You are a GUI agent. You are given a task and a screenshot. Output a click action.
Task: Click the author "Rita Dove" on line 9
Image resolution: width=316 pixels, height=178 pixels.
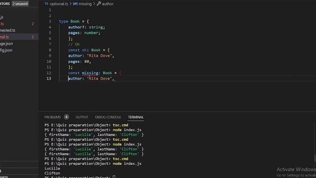91,56
